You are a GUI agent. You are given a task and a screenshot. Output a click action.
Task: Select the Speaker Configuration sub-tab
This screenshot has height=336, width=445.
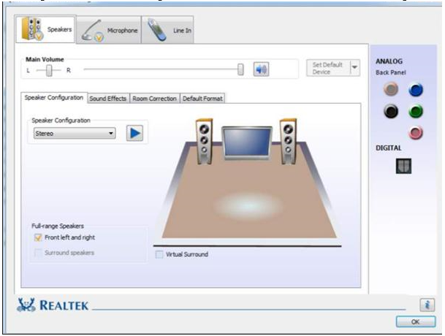coord(54,98)
